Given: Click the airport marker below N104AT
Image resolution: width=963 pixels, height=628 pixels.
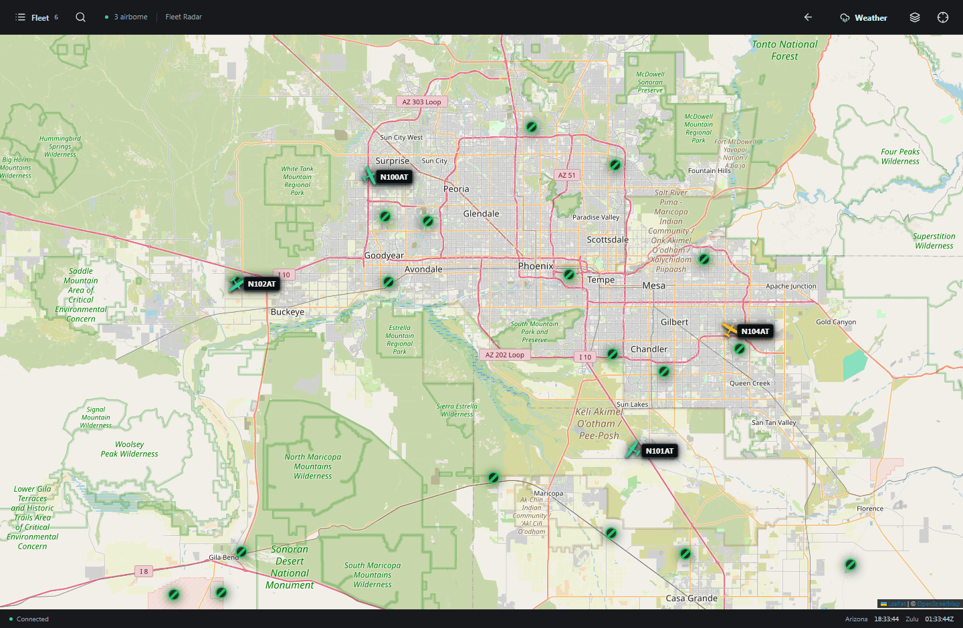Looking at the screenshot, I should click(x=740, y=349).
